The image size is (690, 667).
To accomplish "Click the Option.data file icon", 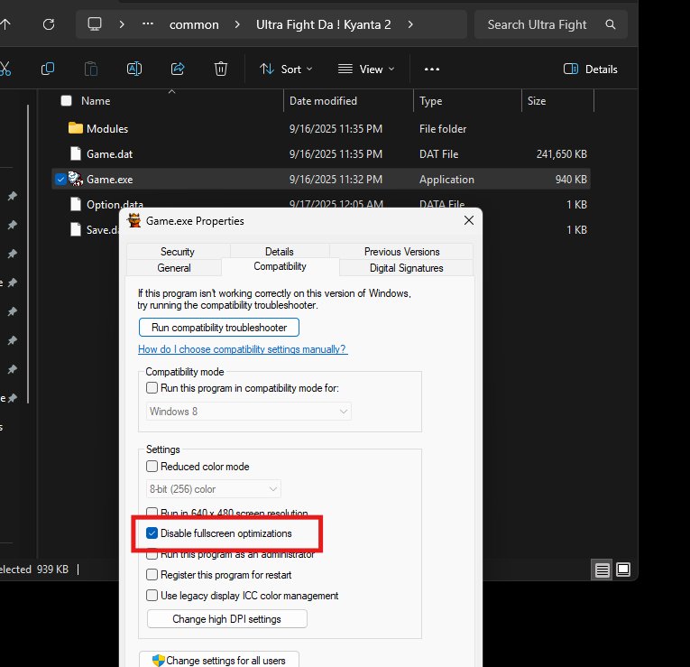I will (x=76, y=204).
